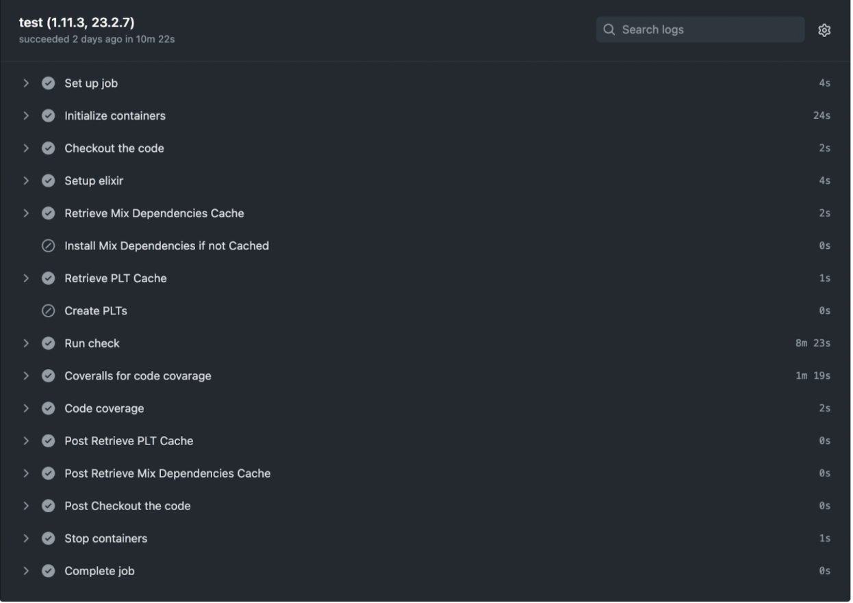Expand Coveralls for code covarage chevron
Screen dimensions: 853x603
coord(26,376)
